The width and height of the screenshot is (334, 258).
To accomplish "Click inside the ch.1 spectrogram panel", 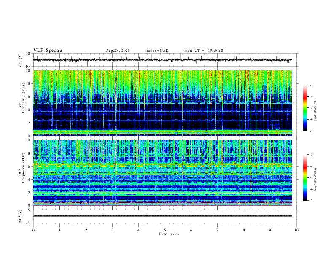I will [x=162, y=103].
